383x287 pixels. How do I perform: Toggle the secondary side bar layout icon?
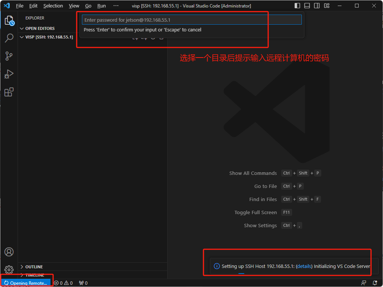point(317,6)
